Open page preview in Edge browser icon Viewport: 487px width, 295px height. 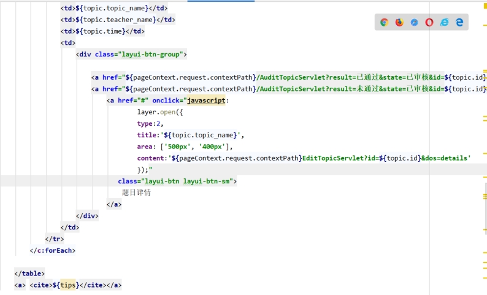pos(459,22)
